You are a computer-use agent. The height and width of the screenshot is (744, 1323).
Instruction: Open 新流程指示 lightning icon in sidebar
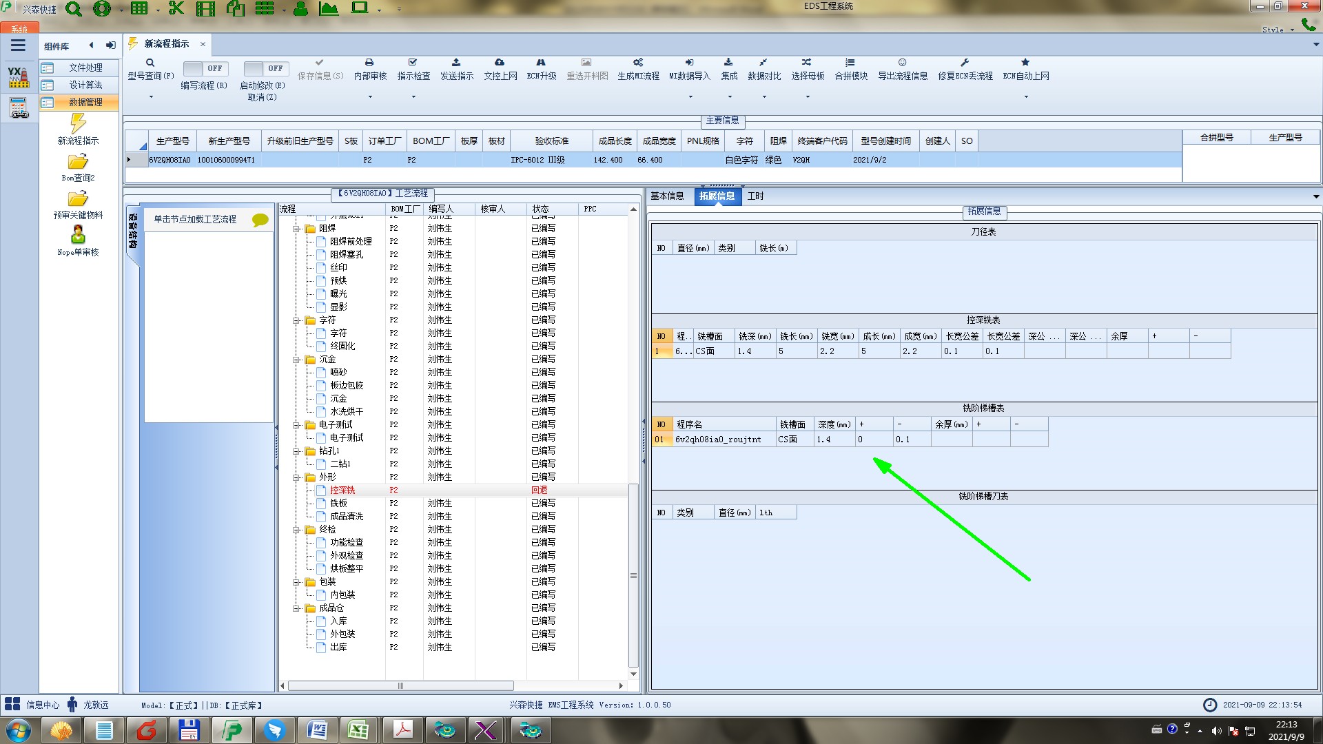pyautogui.click(x=78, y=124)
